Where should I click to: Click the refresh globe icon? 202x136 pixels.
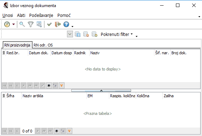tap(7, 24)
